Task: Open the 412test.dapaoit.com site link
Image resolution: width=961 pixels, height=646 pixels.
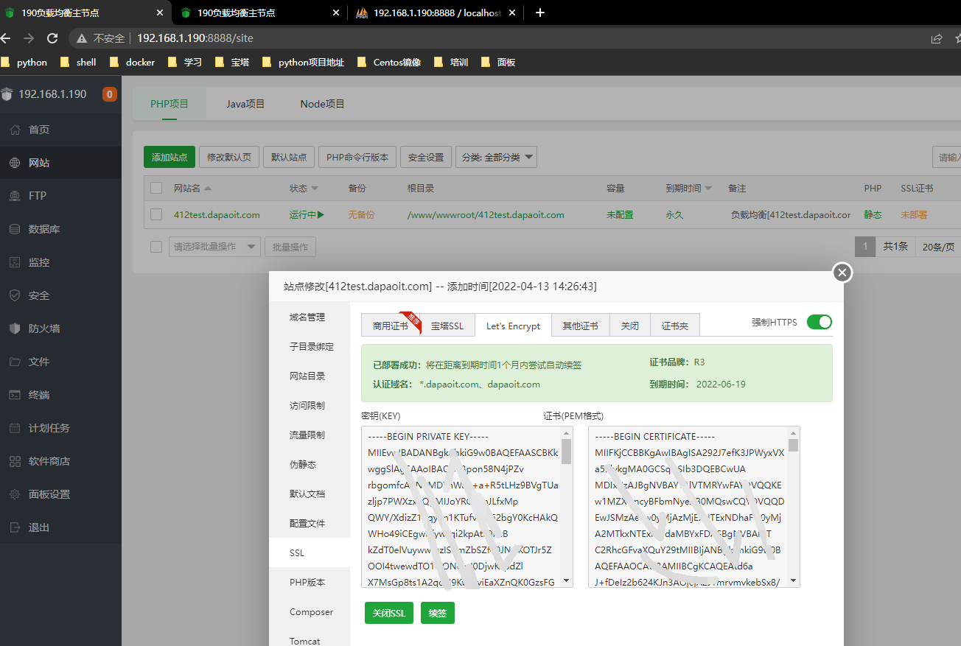Action: pos(217,215)
